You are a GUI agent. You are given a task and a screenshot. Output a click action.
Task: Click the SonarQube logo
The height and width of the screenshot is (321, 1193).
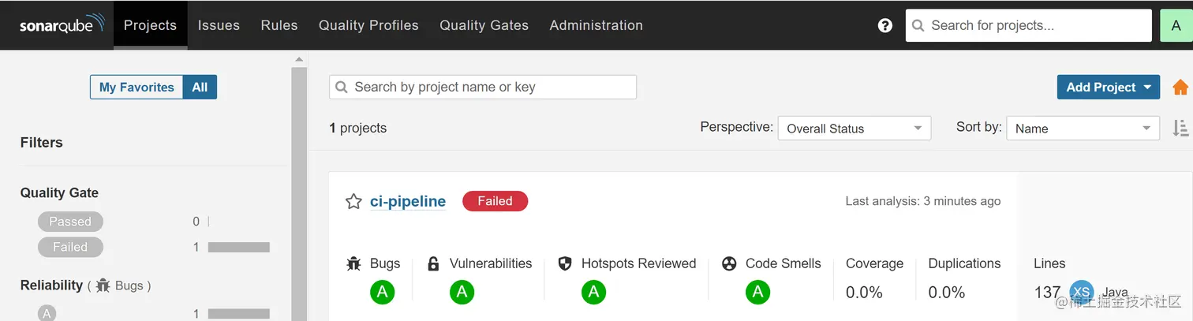[62, 24]
